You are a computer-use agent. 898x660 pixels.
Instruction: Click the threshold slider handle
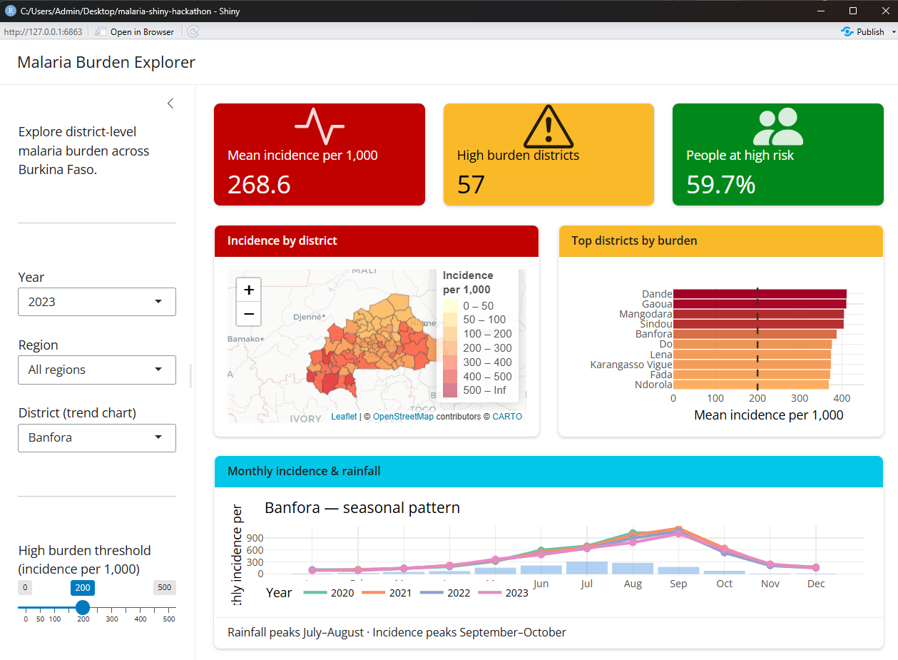click(83, 607)
